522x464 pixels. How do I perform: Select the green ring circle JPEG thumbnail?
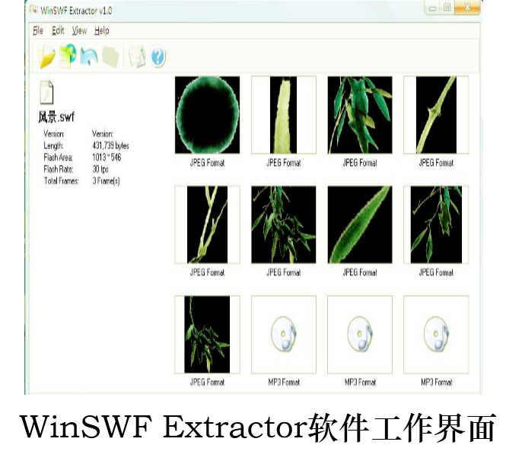pos(207,115)
